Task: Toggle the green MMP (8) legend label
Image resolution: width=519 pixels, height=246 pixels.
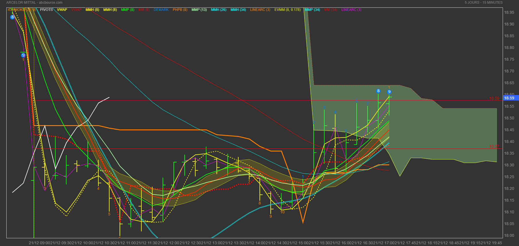Action: (x=128, y=10)
